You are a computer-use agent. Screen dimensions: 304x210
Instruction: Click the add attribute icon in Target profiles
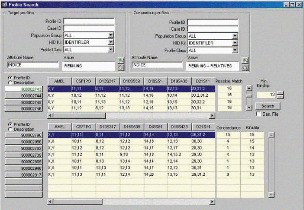point(121,60)
